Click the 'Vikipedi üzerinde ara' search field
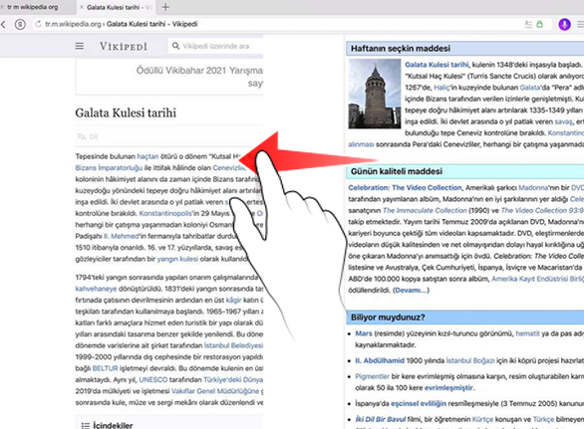This screenshot has height=429, width=584. (x=216, y=46)
